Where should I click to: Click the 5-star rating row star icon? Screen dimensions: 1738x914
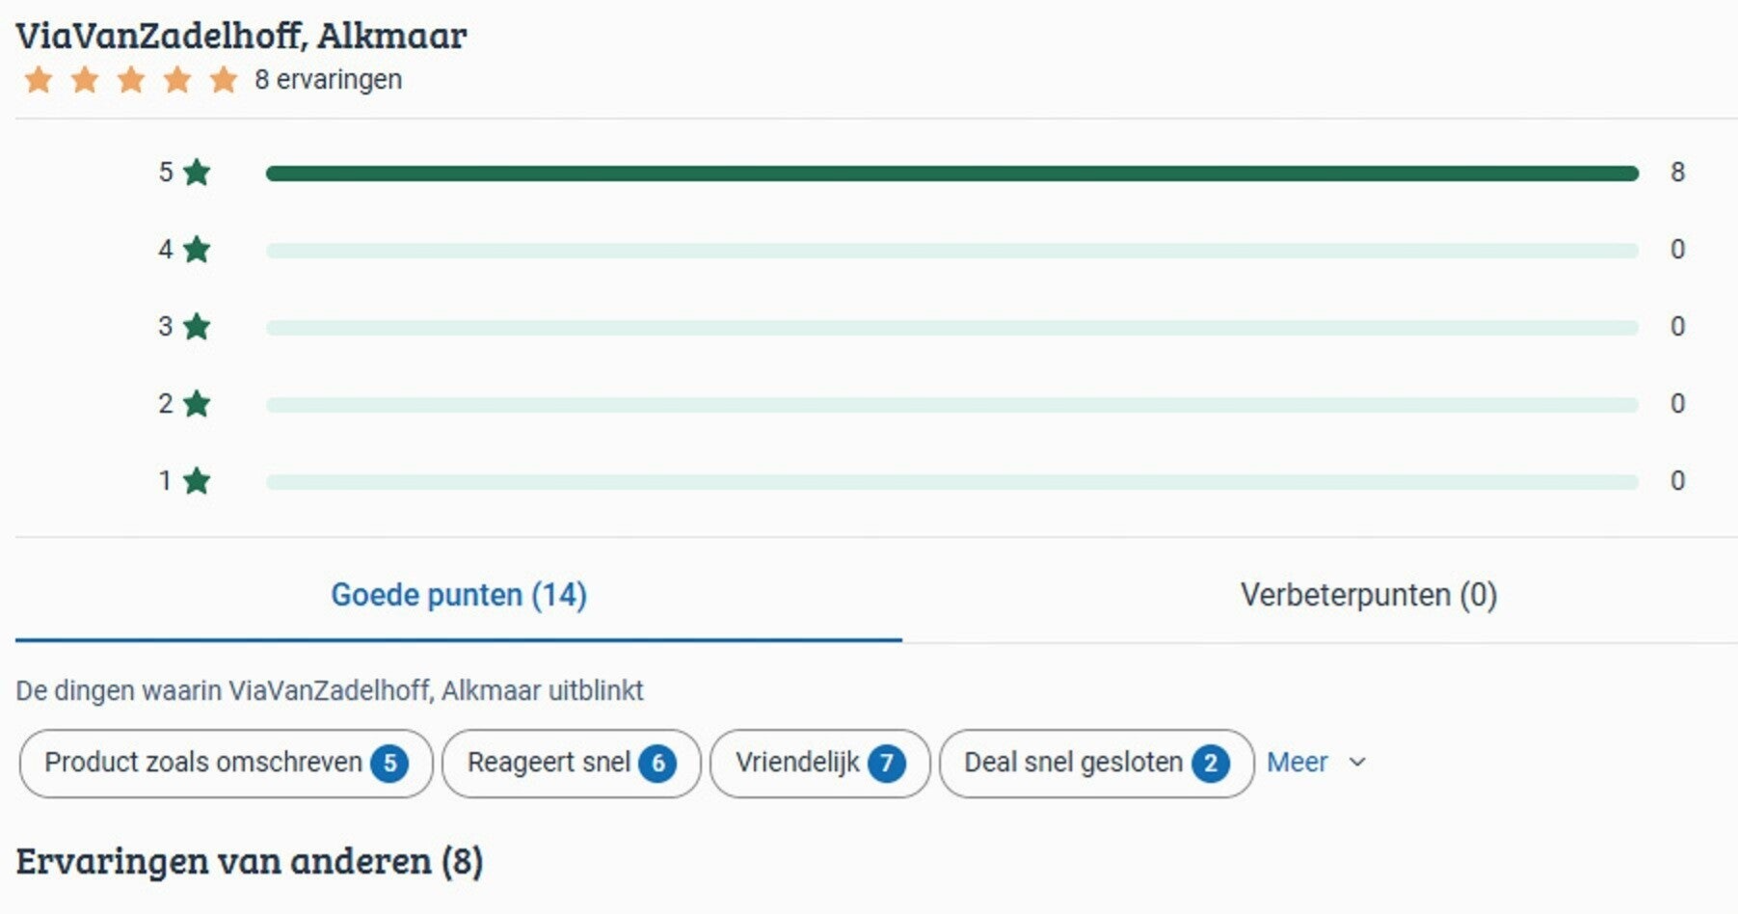point(197,173)
